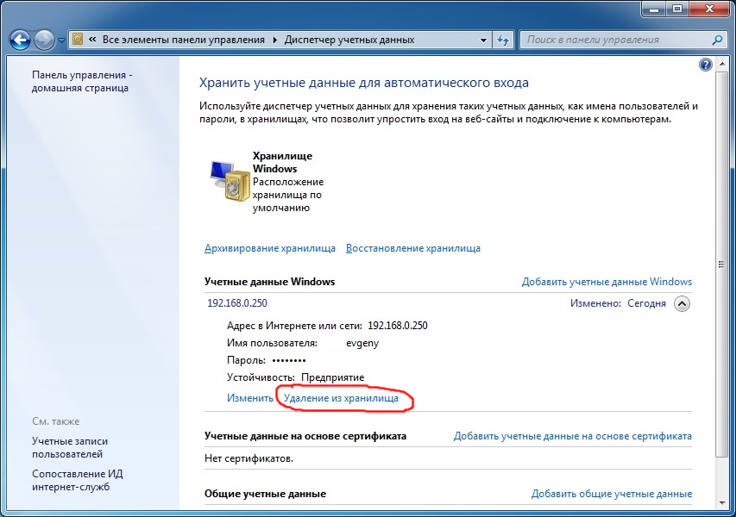Open 'Панель управления - домашняя страница' link
Viewport: 736px width, 517px height.
coord(82,82)
